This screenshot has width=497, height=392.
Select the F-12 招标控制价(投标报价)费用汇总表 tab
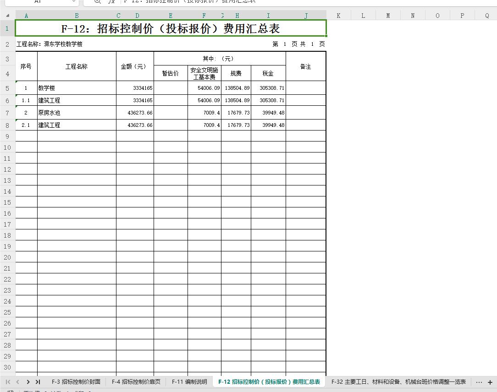pyautogui.click(x=269, y=382)
